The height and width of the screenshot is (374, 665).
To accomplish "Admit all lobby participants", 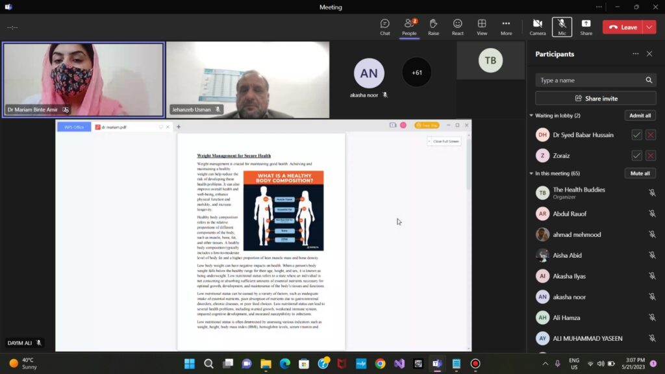I will (x=640, y=116).
